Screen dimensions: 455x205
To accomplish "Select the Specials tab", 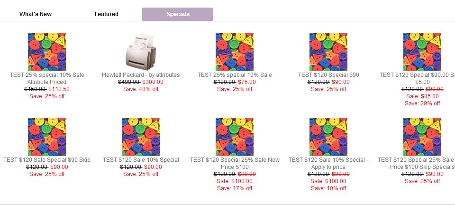I will click(x=178, y=14).
